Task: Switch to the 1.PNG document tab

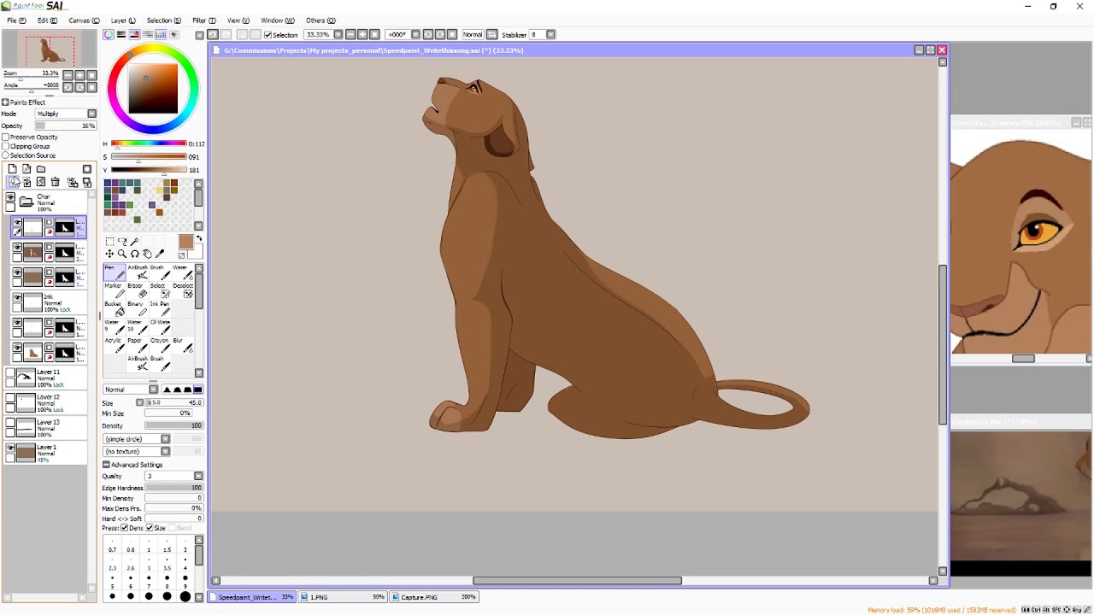Action: [x=342, y=597]
